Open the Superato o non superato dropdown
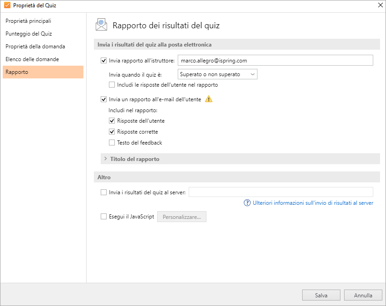386x306 pixels. tap(217, 74)
